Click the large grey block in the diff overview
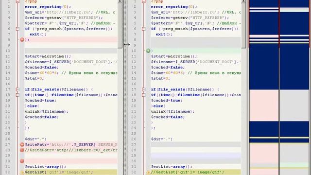Image resolution: width=311 pixels, height=175 pixels. 294,105
